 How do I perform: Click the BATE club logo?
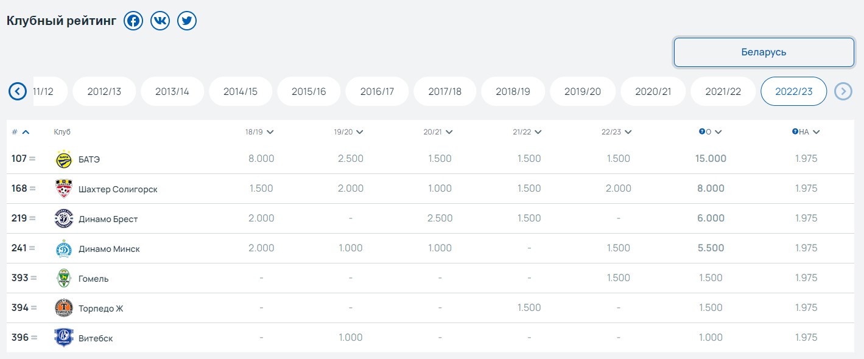[x=64, y=159]
